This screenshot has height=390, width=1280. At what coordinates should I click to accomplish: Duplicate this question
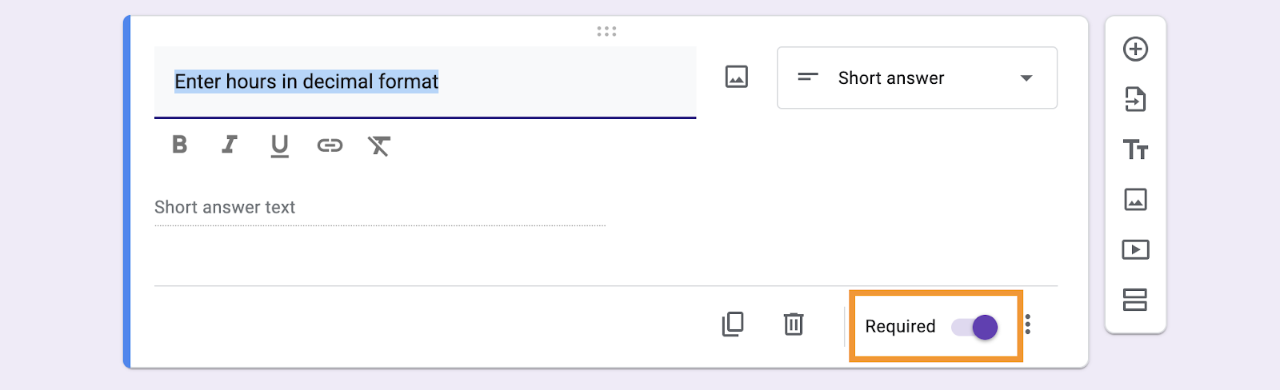coord(733,324)
